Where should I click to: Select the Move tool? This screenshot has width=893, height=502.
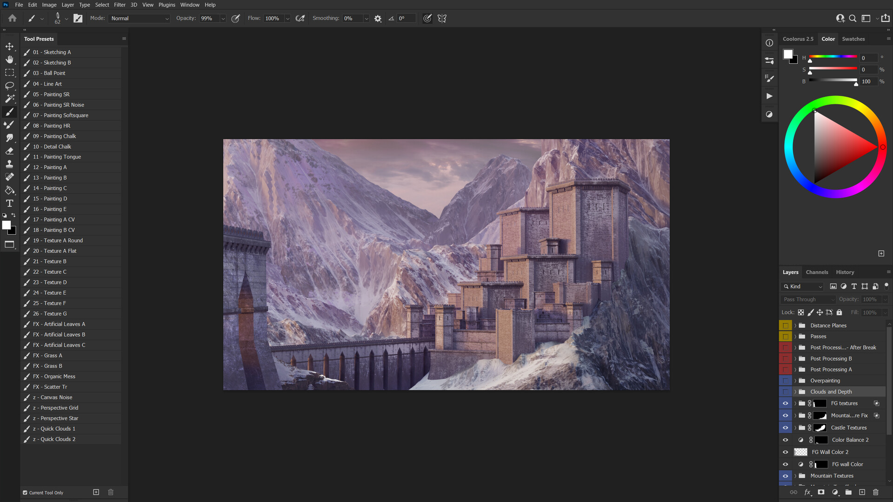click(x=9, y=46)
